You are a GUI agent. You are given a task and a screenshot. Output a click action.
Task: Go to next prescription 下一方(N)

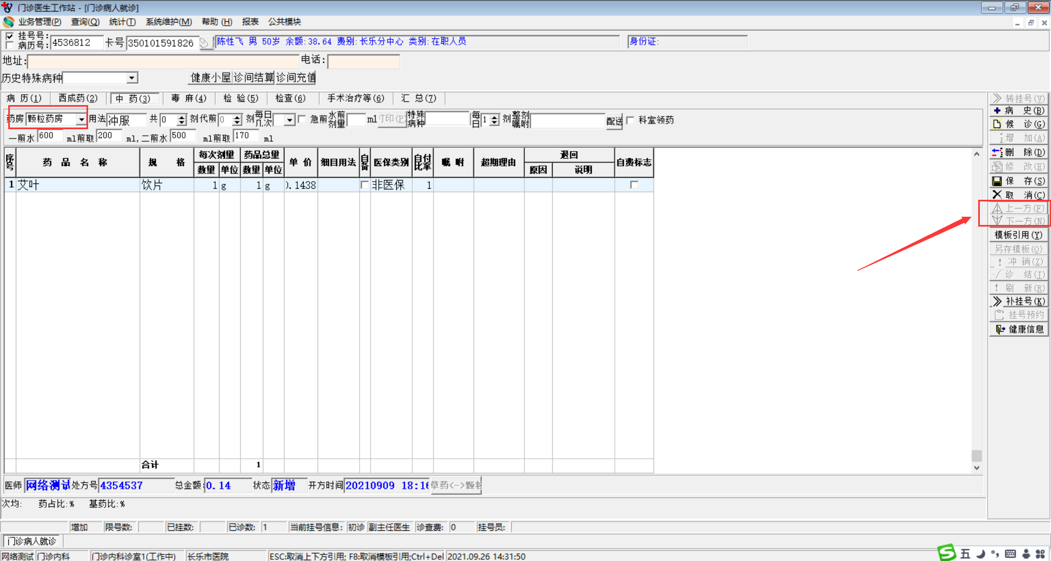click(1019, 221)
